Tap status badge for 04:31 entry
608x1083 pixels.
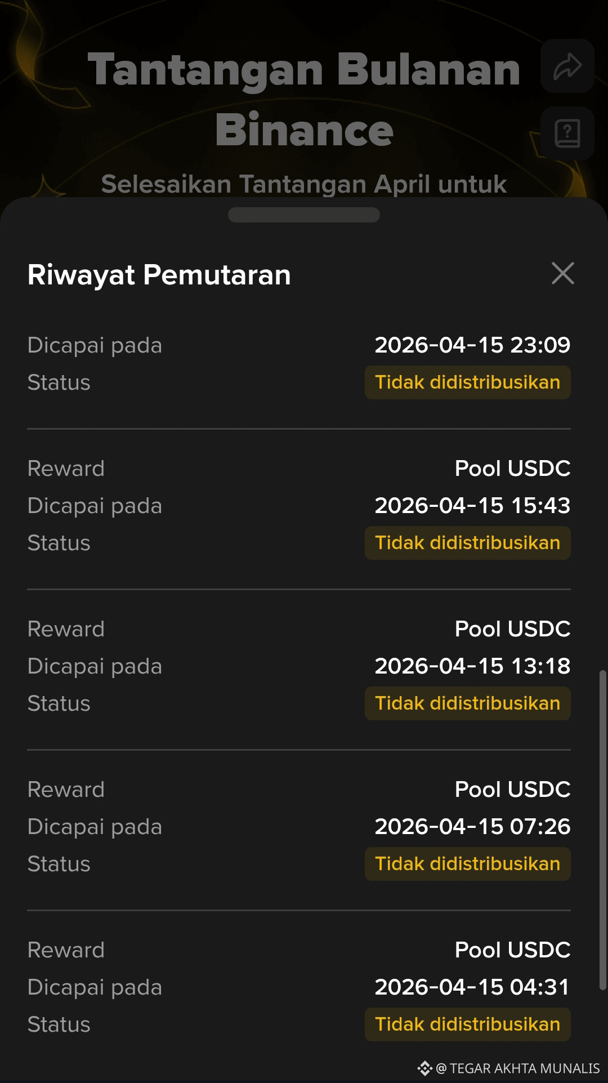point(468,1024)
